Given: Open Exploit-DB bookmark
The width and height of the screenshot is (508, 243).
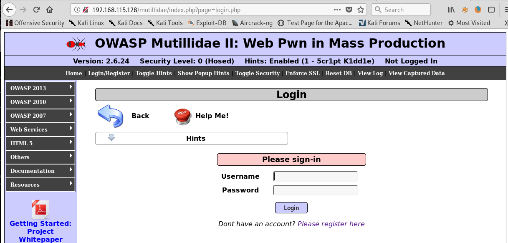Looking at the screenshot, I should coord(207,23).
